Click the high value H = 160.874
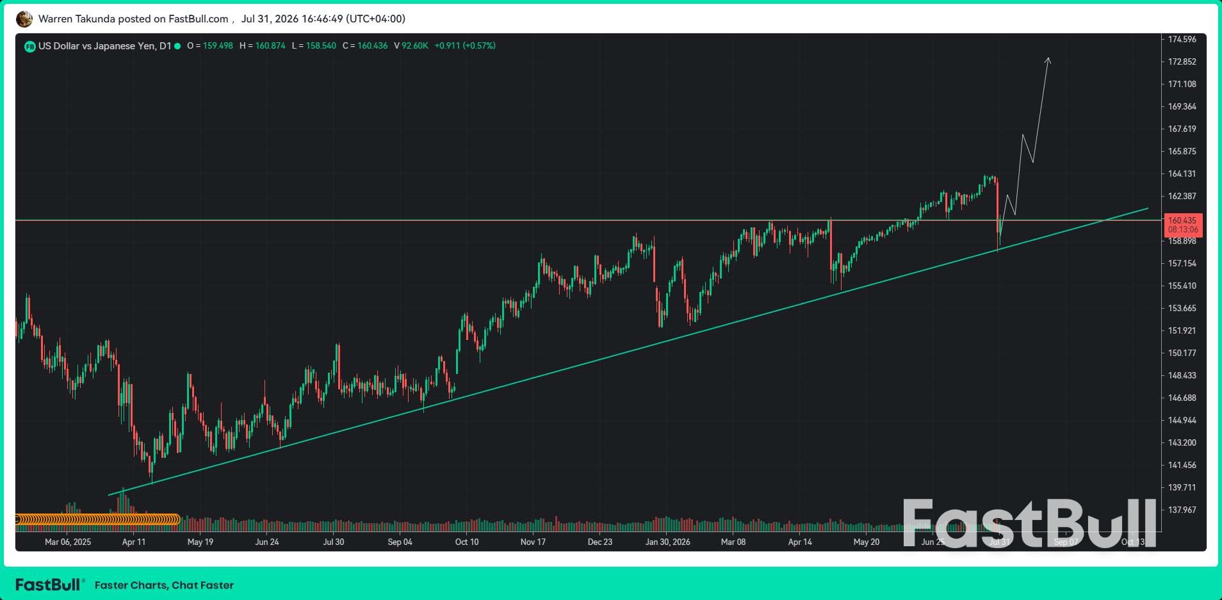The width and height of the screenshot is (1222, 600). click(x=263, y=46)
